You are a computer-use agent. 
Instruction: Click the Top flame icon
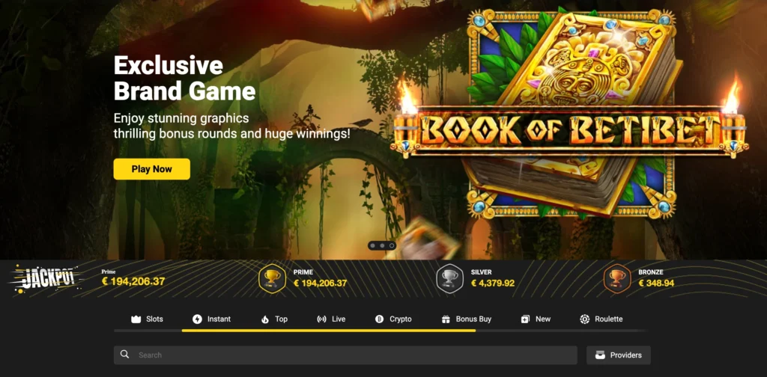tap(265, 319)
